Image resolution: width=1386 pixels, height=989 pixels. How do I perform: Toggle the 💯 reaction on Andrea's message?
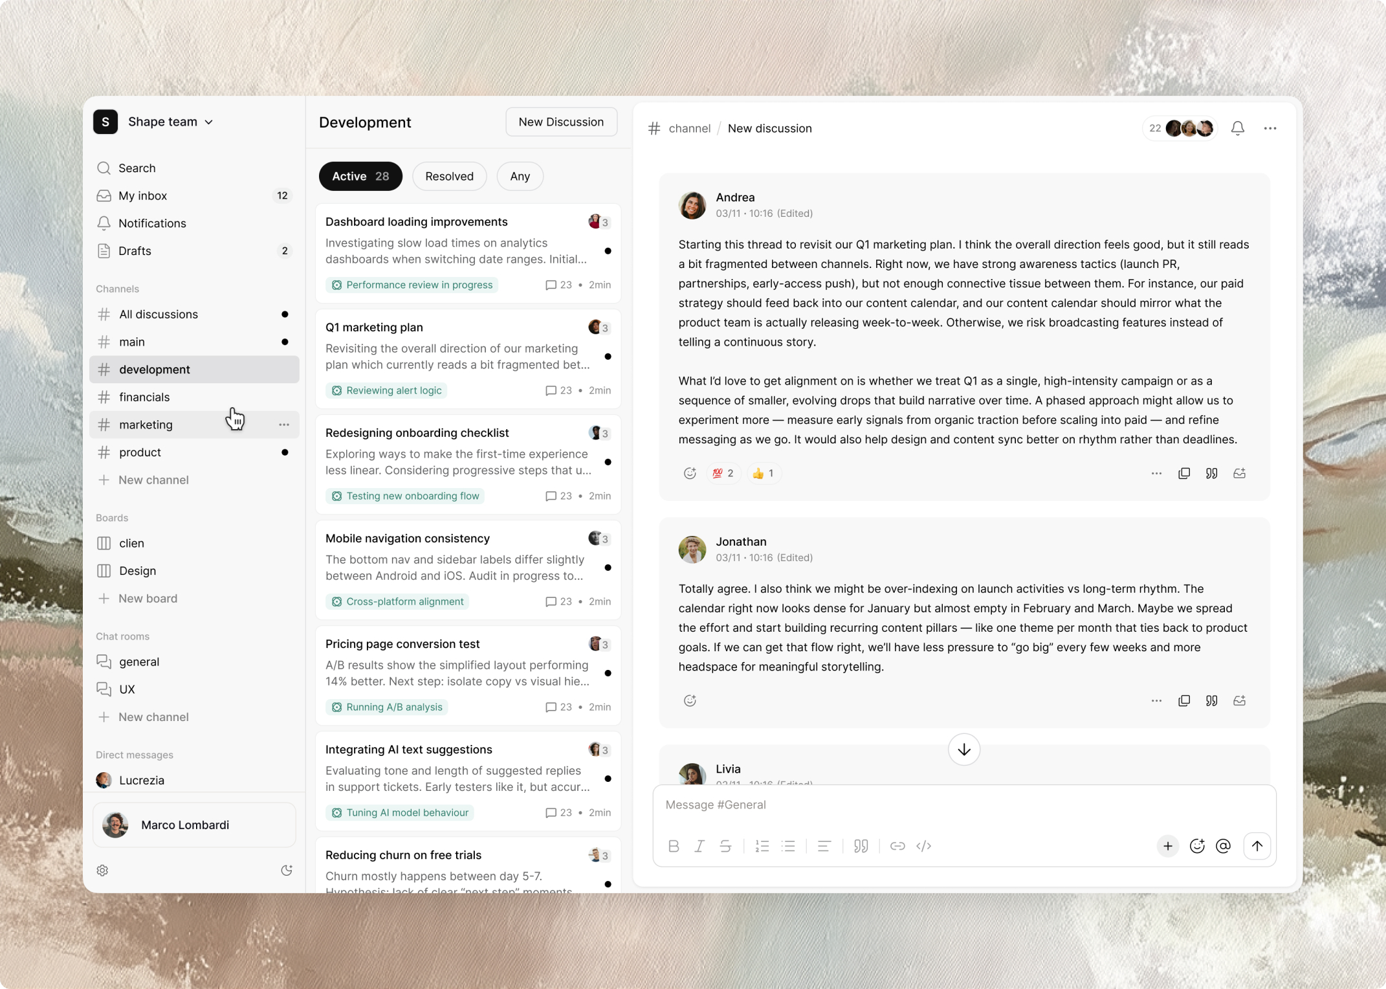tap(723, 473)
